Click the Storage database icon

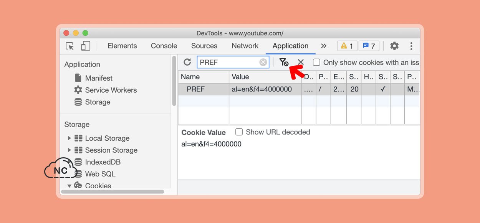(x=78, y=102)
